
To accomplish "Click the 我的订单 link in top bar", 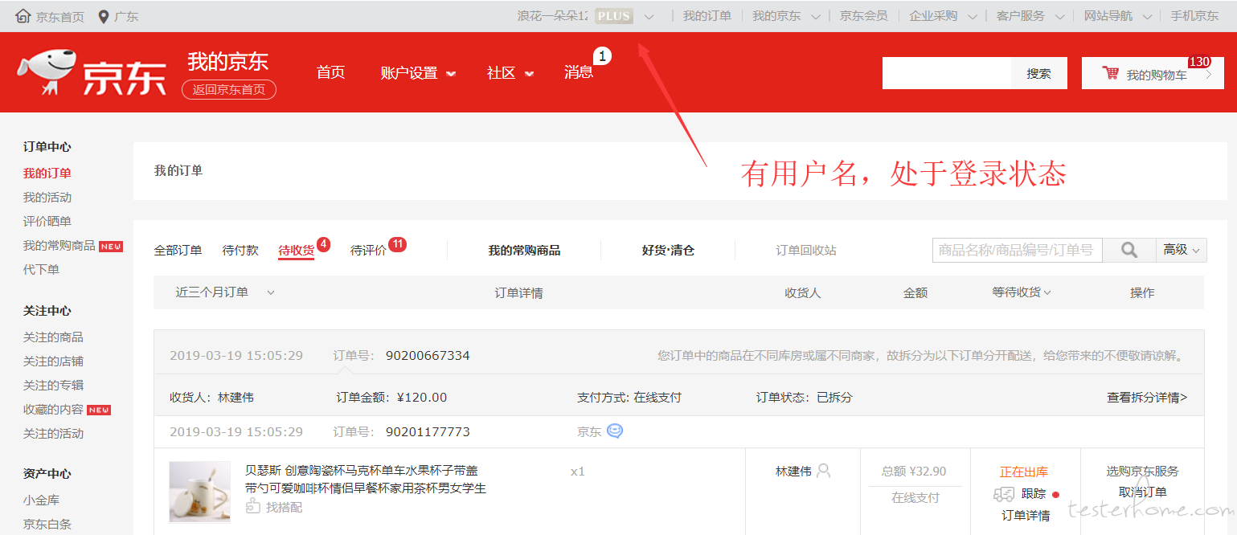I will coord(707,16).
